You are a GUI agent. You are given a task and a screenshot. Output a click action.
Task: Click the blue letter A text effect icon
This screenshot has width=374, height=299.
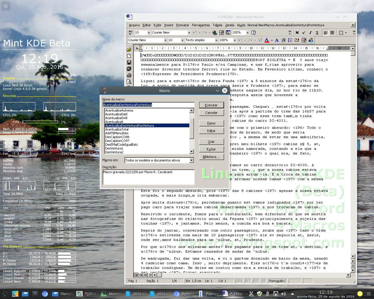click(277, 40)
